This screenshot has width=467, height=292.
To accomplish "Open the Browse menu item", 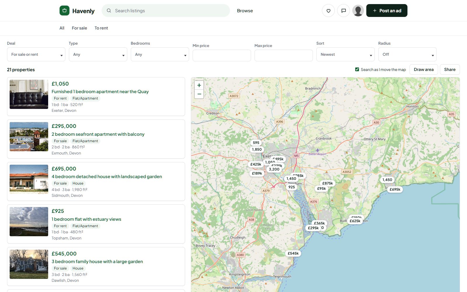I will click(x=245, y=11).
